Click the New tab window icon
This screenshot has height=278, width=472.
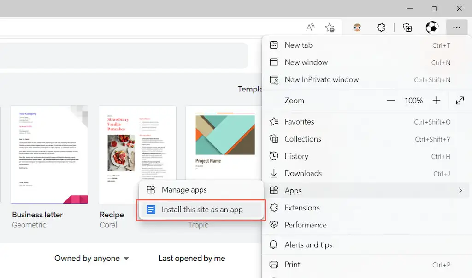coord(274,45)
